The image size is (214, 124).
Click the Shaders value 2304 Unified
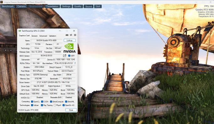click(39, 67)
